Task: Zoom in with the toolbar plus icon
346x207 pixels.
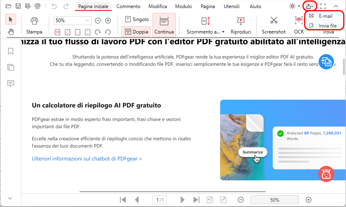Action: [108, 21]
